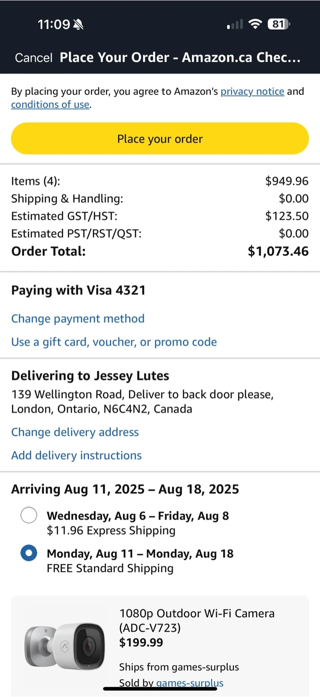The image size is (320, 697).
Task: Change payment method
Action: 78,318
